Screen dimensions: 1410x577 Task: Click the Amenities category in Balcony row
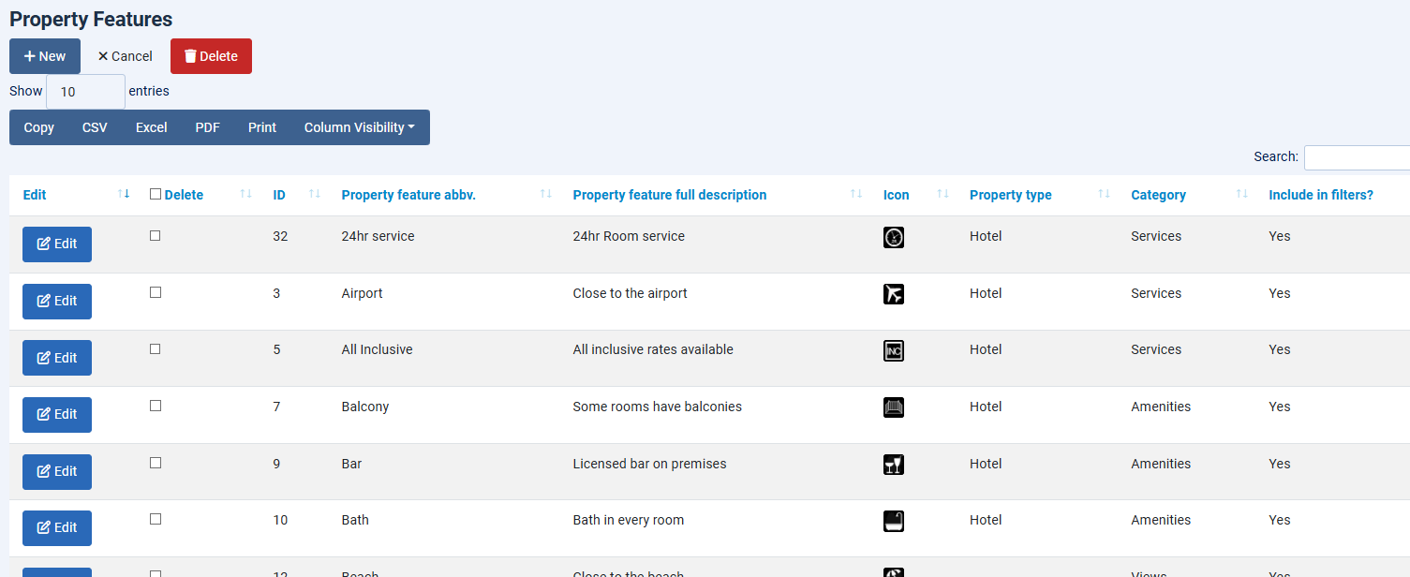pyautogui.click(x=1161, y=407)
